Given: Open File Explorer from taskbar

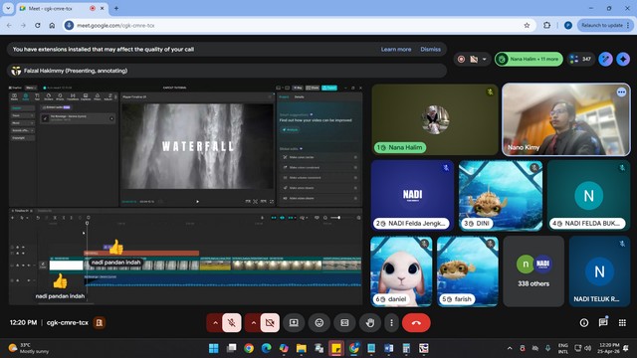Looking at the screenshot, I should 301,348.
